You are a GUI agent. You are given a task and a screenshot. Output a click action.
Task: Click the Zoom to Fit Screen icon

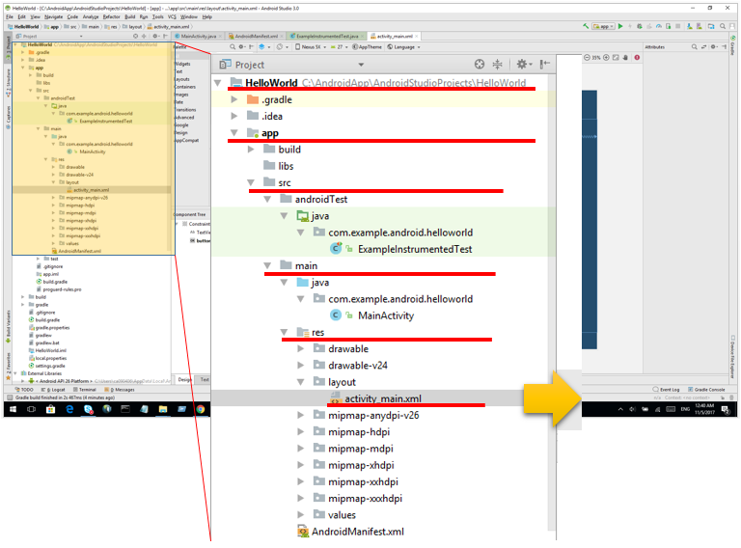click(x=616, y=58)
